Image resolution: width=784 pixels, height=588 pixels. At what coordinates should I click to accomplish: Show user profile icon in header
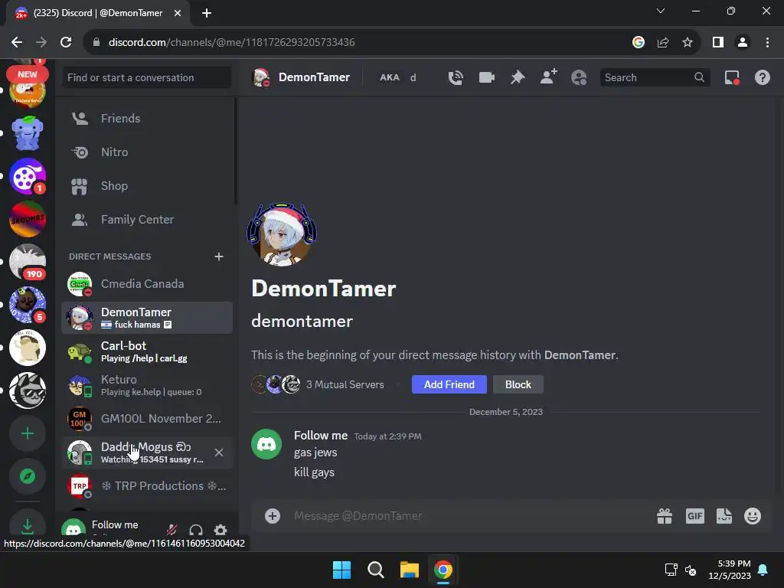click(579, 77)
